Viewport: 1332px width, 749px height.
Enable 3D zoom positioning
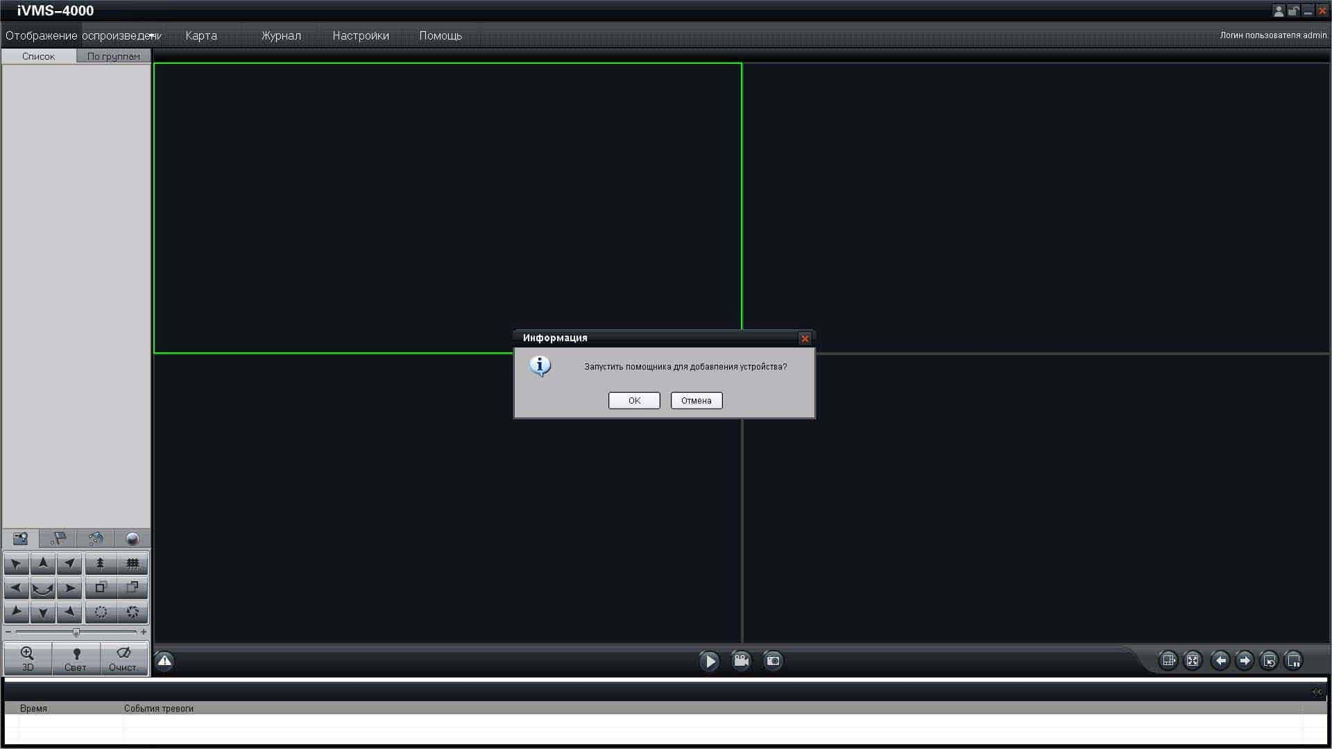coord(28,659)
